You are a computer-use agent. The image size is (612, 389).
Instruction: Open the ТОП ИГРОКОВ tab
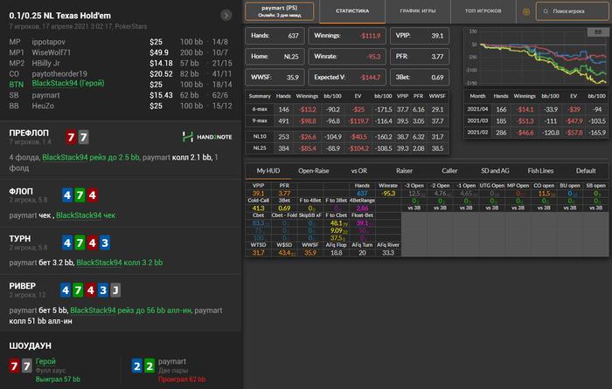pos(483,11)
